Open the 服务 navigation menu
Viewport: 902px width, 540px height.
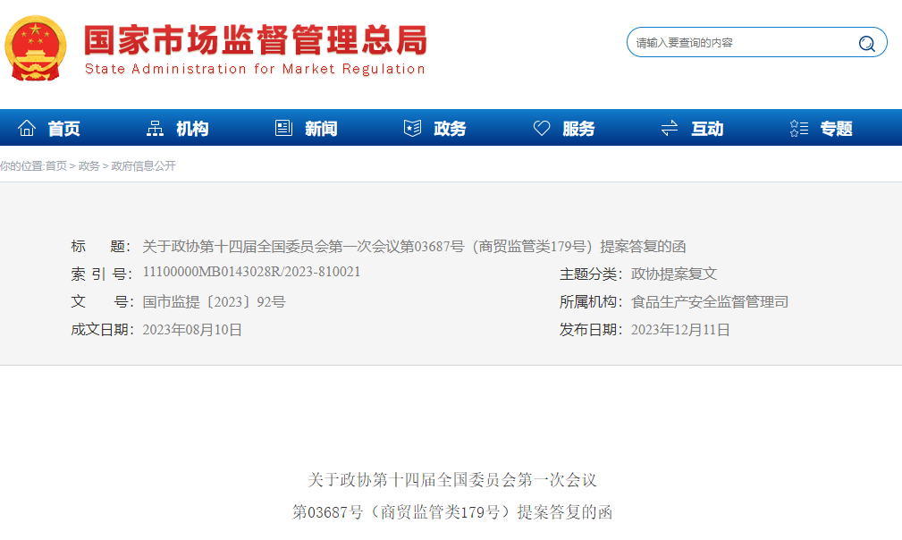577,127
